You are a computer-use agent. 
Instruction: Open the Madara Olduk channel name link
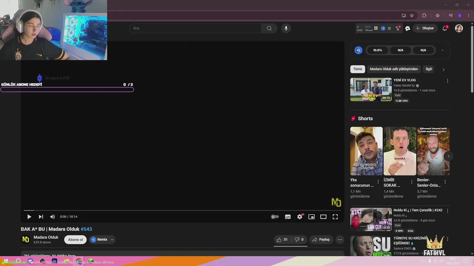coord(46,237)
